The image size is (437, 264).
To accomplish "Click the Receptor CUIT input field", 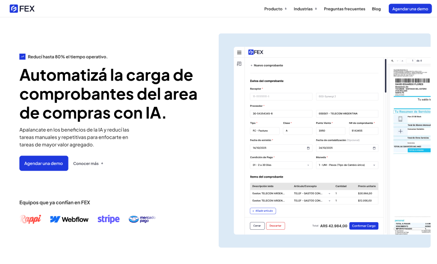I will pos(281,96).
